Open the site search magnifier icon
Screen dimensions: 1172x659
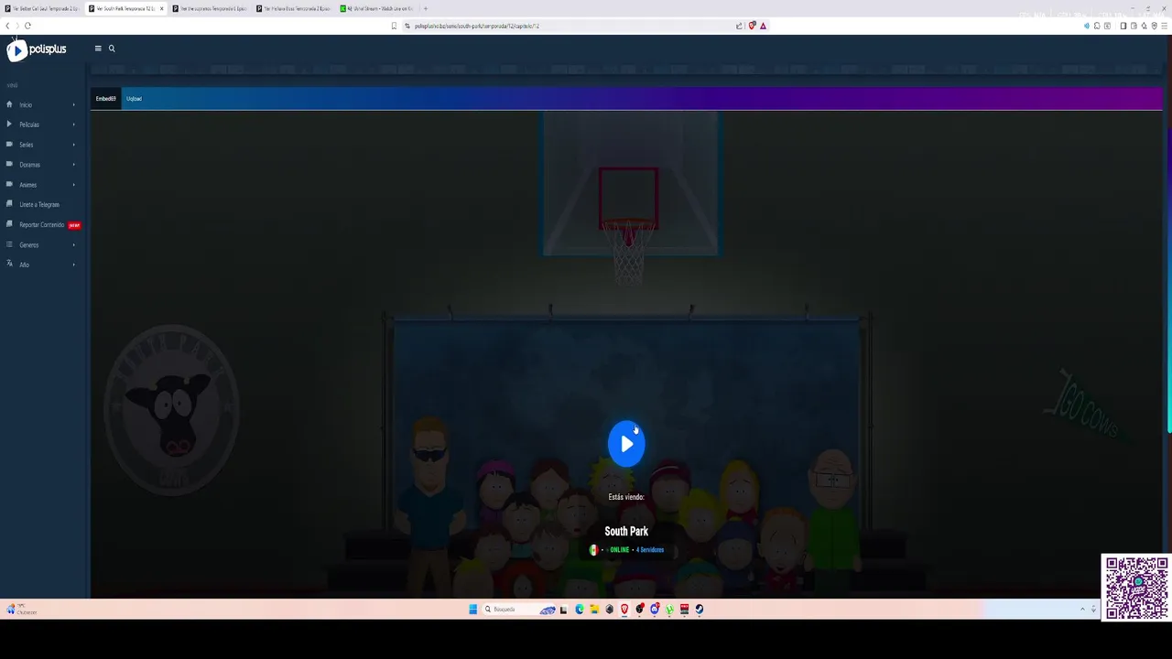click(112, 49)
